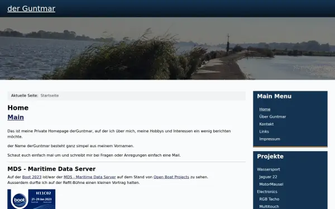Open the RGB Tacho project
335x209 pixels.
[x=269, y=199]
